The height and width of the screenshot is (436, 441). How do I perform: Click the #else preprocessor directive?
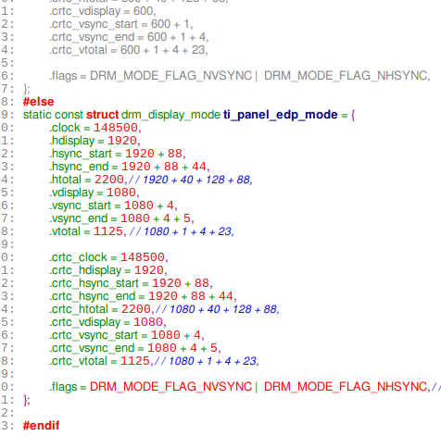click(38, 102)
